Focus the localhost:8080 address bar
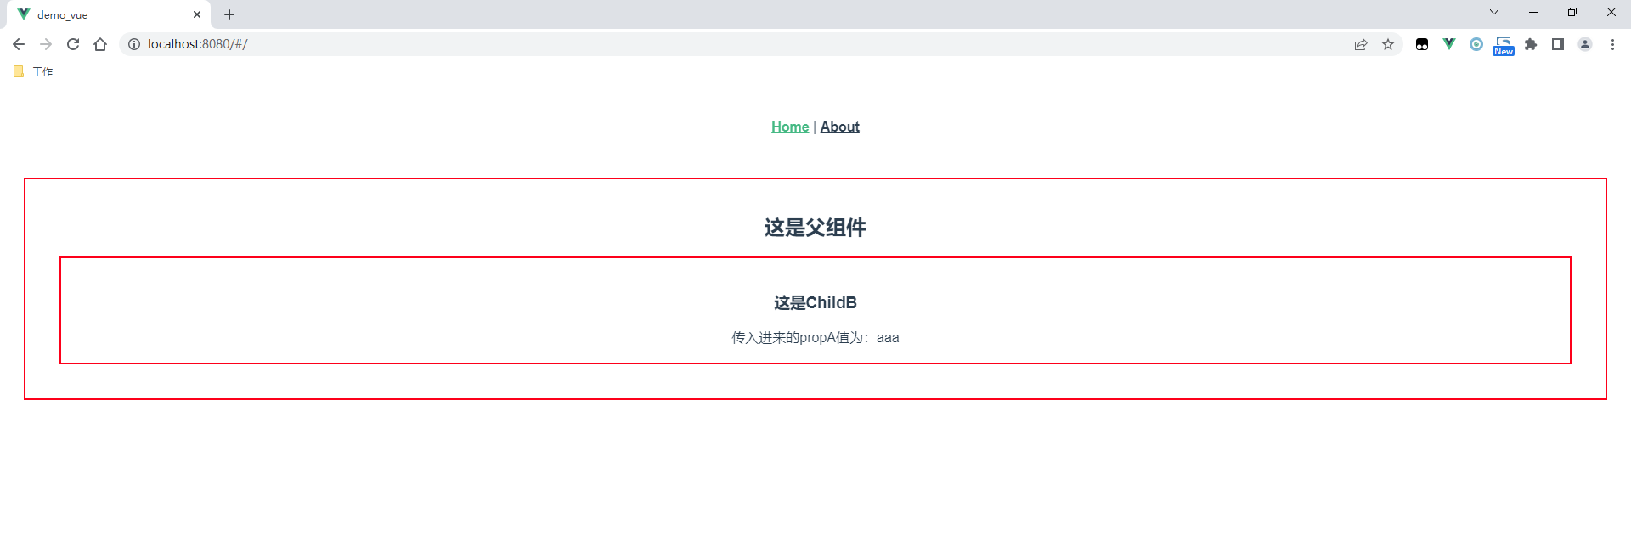This screenshot has height=541, width=1631. coord(680,44)
